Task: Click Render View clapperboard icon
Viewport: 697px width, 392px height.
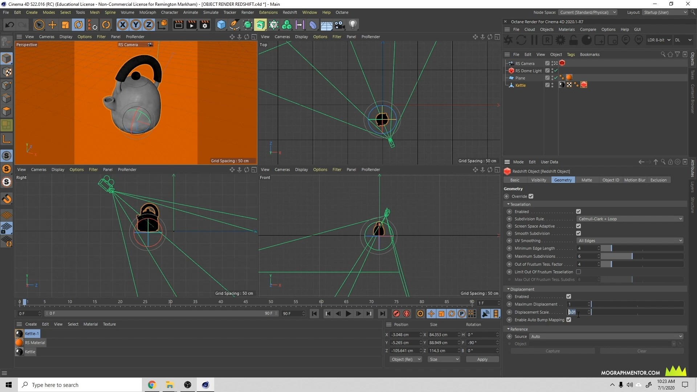Action: click(178, 25)
